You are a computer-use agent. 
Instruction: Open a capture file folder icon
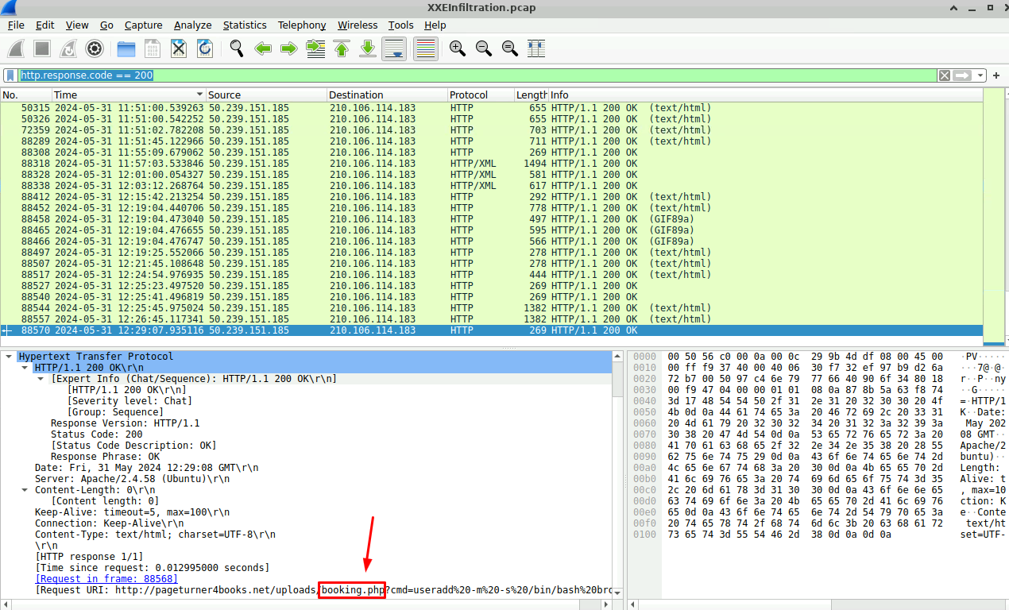126,48
